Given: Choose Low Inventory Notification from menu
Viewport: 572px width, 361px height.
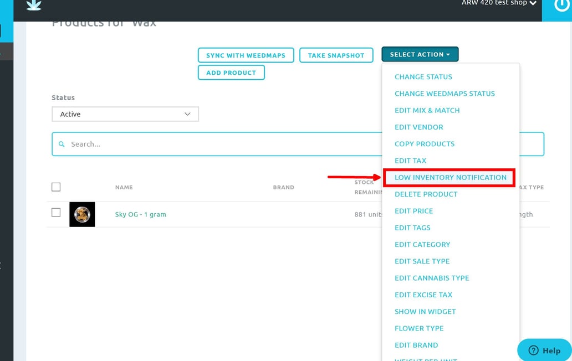Looking at the screenshot, I should [450, 178].
